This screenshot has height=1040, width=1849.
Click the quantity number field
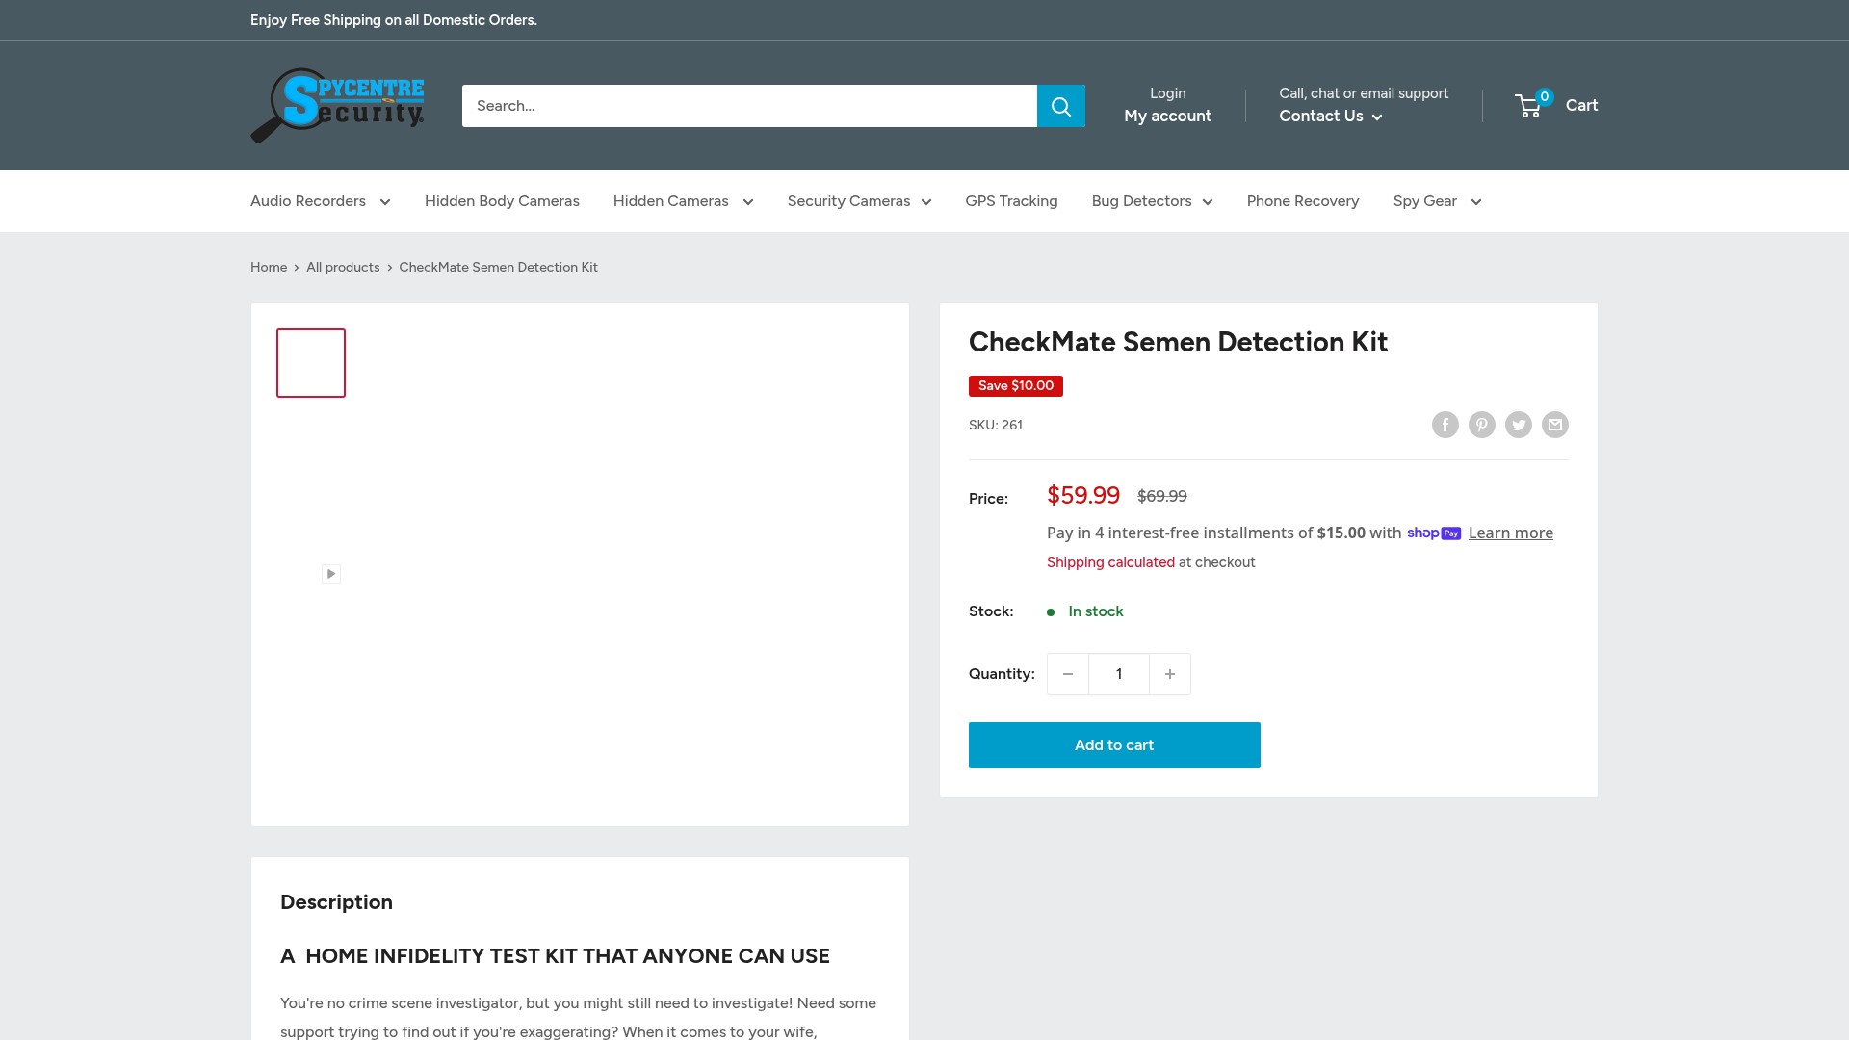[x=1119, y=674]
